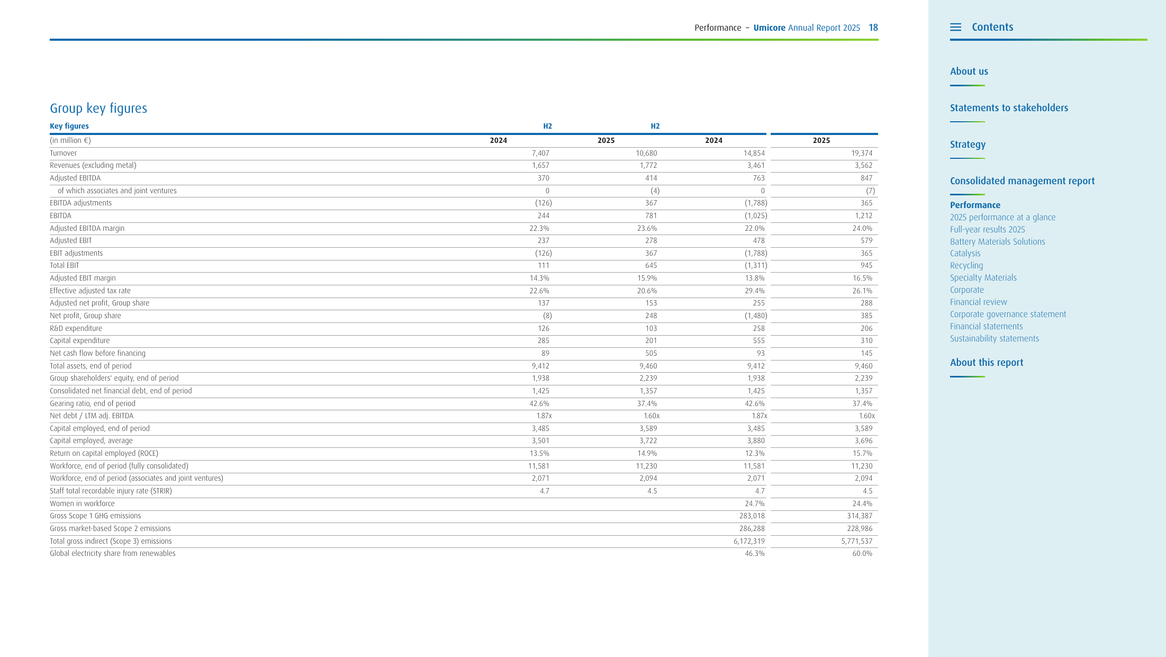Viewport: 1166px width, 657px height.
Task: Click the 5,771,537 Scope 3 value
Action: click(857, 542)
